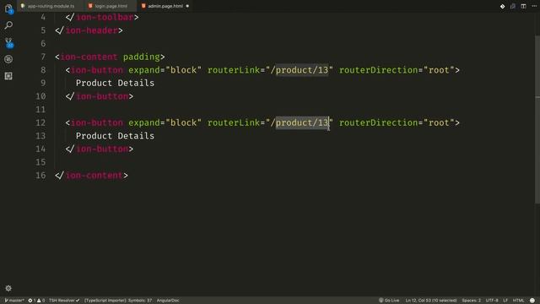Screen dimensions: 540x304
Task: Switch to the app-routing.module.ts tab
Action: (x=51, y=6)
